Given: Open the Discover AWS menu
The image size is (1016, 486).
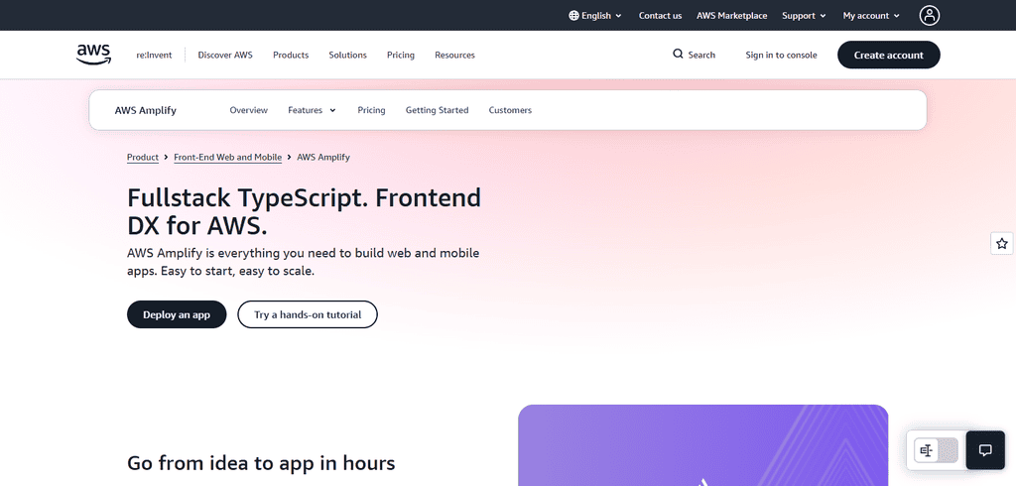Looking at the screenshot, I should pyautogui.click(x=225, y=56).
